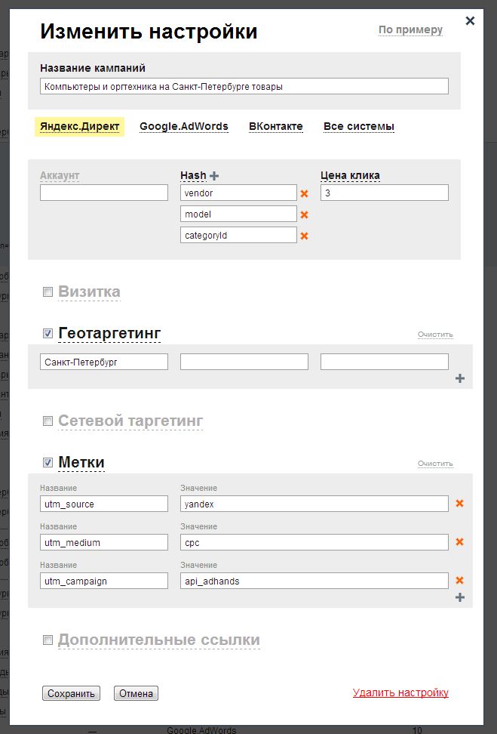Select the Все системы tab
The image size is (497, 734).
(358, 127)
